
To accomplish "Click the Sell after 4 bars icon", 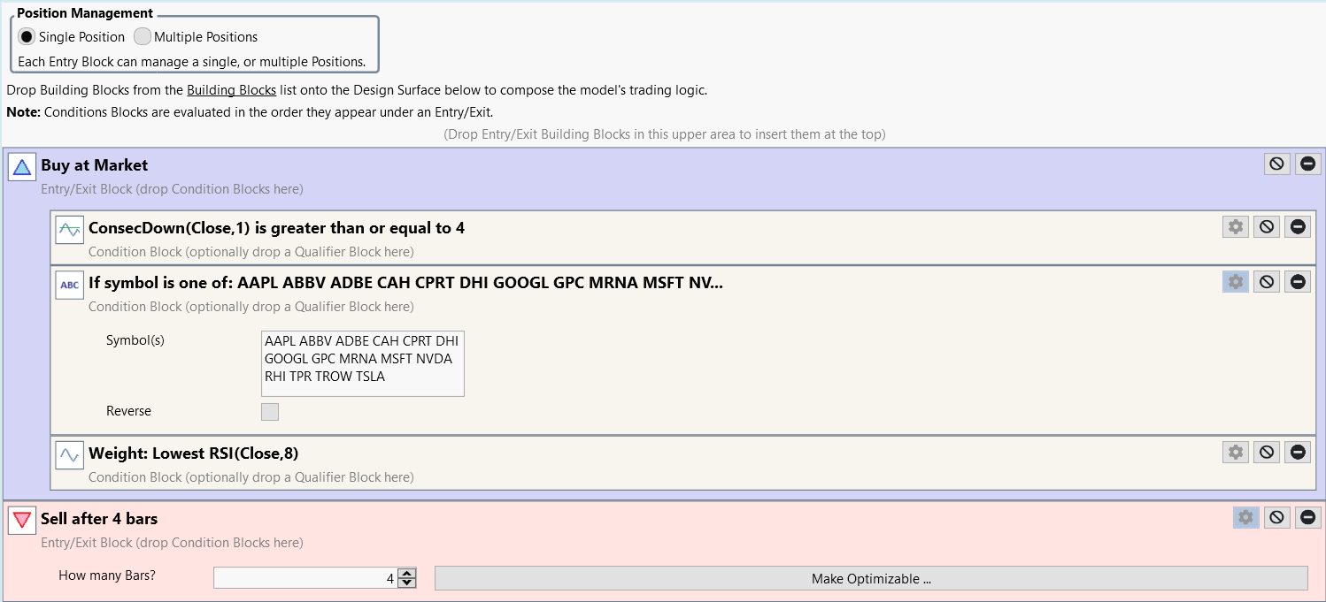I will coord(22,520).
